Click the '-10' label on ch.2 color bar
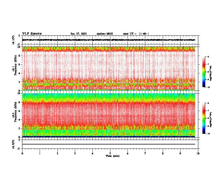This screenshot has height=172, width=223. coord(208,134)
